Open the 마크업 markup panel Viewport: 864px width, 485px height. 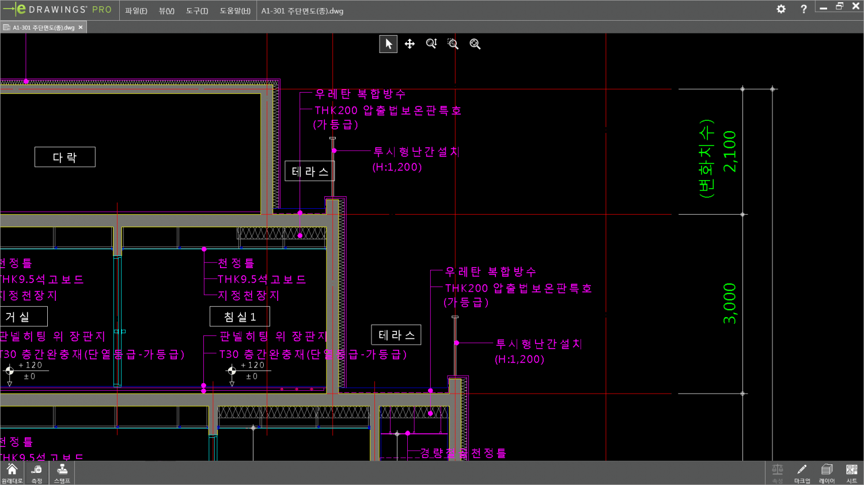[x=802, y=473]
